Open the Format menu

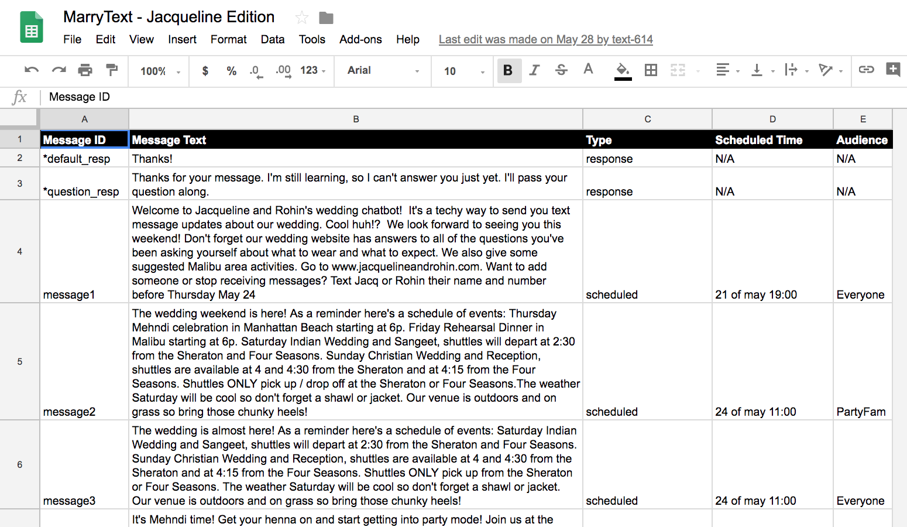pos(228,39)
